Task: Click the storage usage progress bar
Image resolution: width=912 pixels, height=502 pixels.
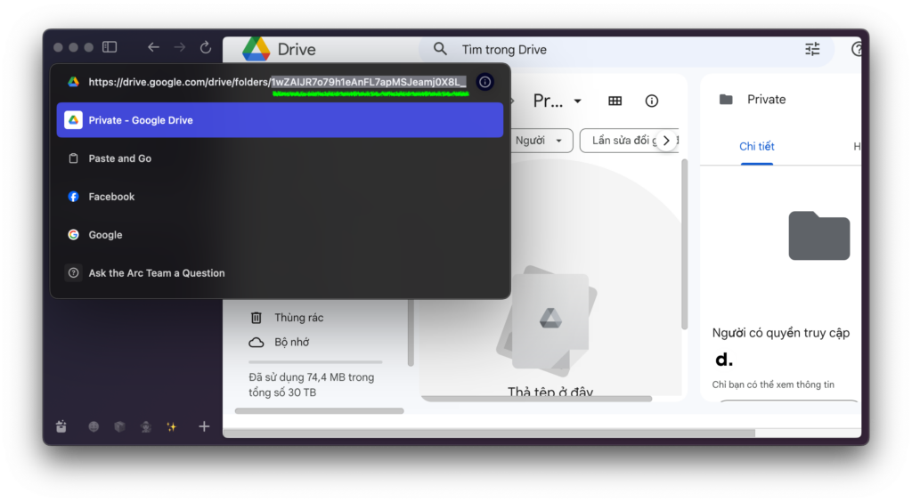Action: (315, 362)
